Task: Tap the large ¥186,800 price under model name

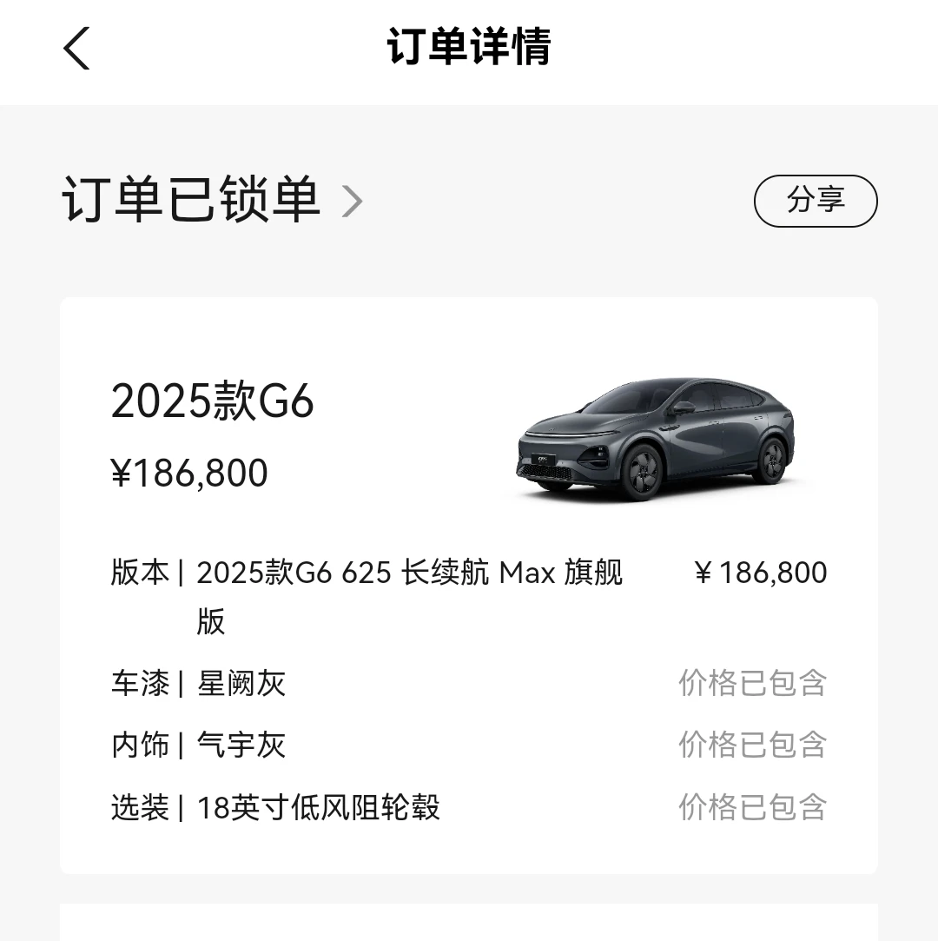Action: (x=189, y=474)
